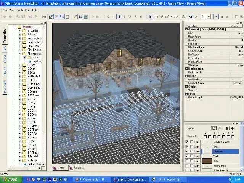Select the City Bank template tree item
This screenshot has height=183, width=244.
coord(37,61)
